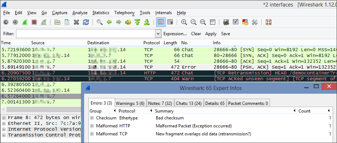Image resolution: width=337 pixels, height=143 pixels.
Task: Open the filter history dropdown arrow
Action: [x=158, y=34]
